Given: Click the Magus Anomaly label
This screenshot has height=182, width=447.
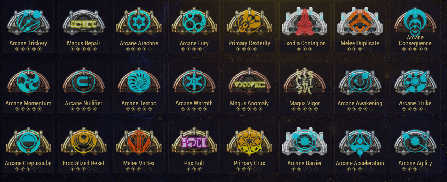Looking at the screenshot, I should click(x=249, y=103).
